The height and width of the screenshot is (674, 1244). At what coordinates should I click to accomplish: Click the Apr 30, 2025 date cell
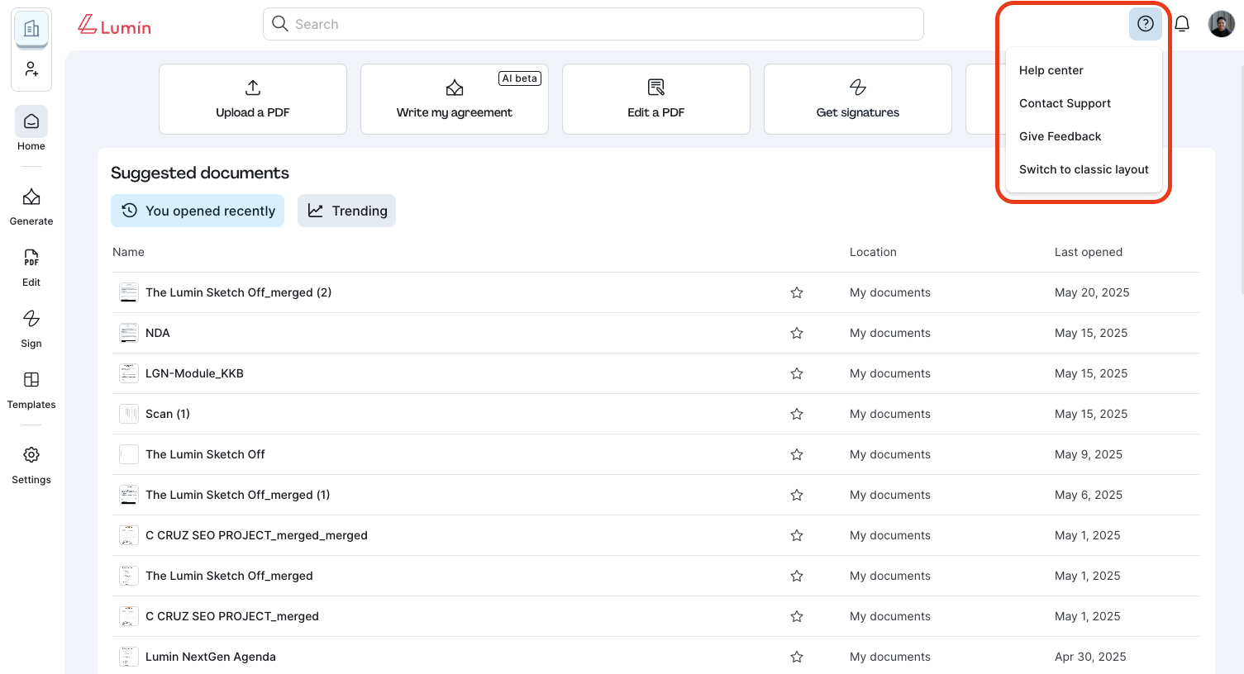coord(1090,657)
